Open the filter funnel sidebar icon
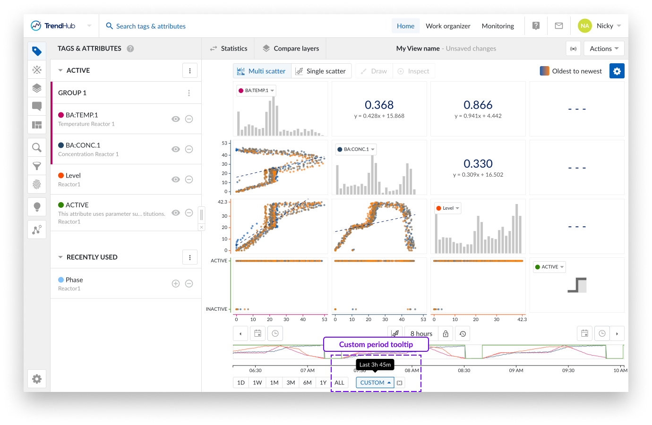Image resolution: width=652 pixels, height=425 pixels. click(x=37, y=166)
